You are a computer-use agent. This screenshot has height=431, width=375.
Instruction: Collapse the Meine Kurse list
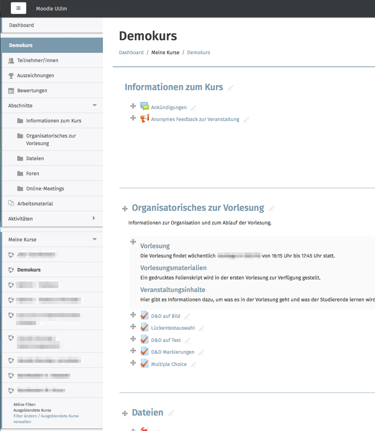(95, 240)
